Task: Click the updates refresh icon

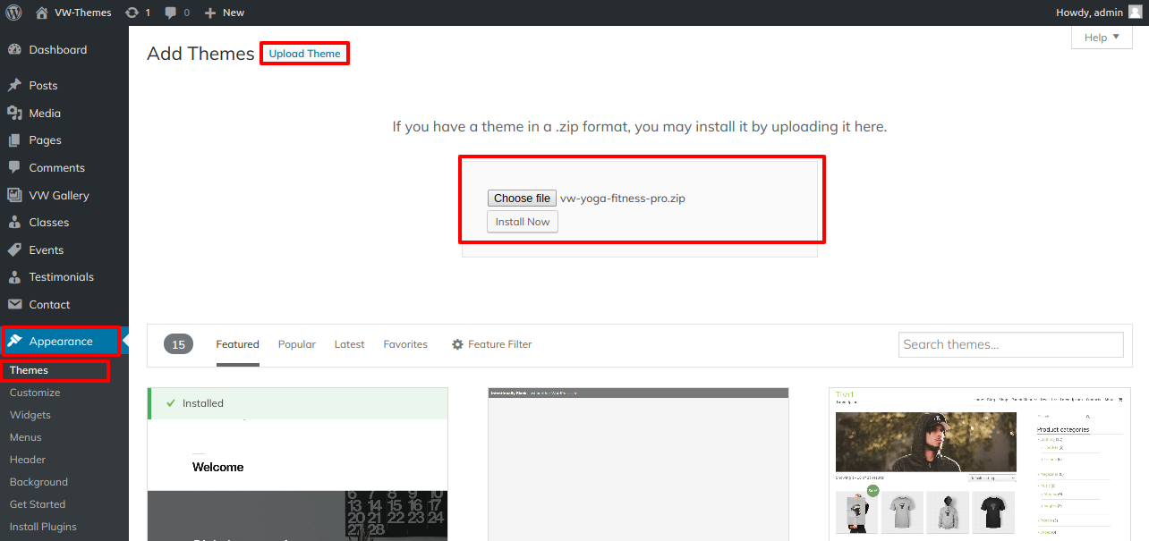Action: coord(132,13)
